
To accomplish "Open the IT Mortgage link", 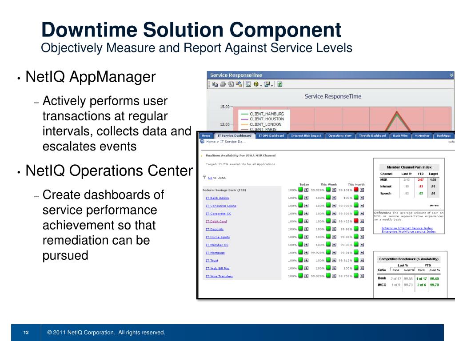I will coord(215,253).
